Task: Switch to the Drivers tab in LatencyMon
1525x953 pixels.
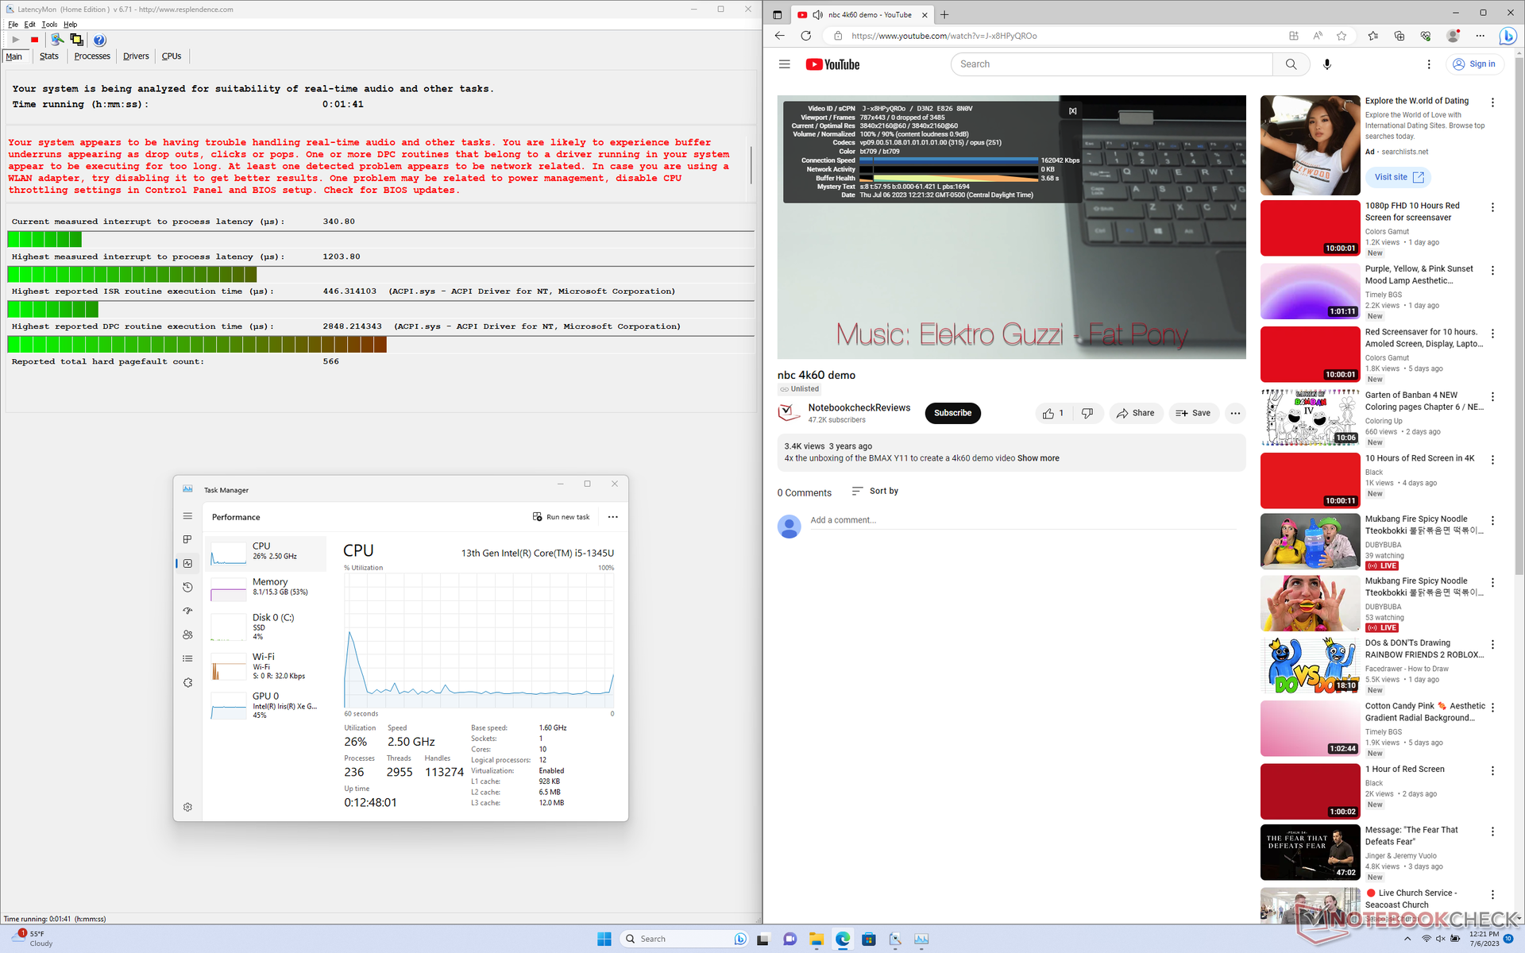Action: coord(136,56)
